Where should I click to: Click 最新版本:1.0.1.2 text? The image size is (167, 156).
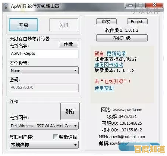[x=114, y=71]
